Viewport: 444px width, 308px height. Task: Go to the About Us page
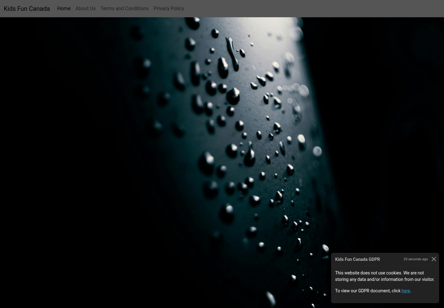coord(85,9)
